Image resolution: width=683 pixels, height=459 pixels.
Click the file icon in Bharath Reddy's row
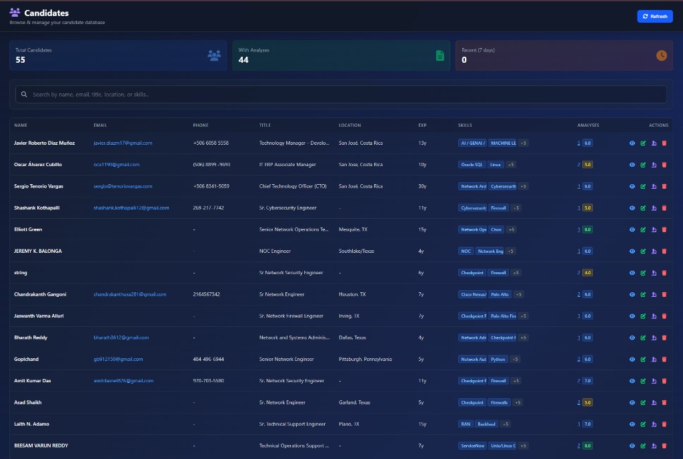tap(654, 338)
